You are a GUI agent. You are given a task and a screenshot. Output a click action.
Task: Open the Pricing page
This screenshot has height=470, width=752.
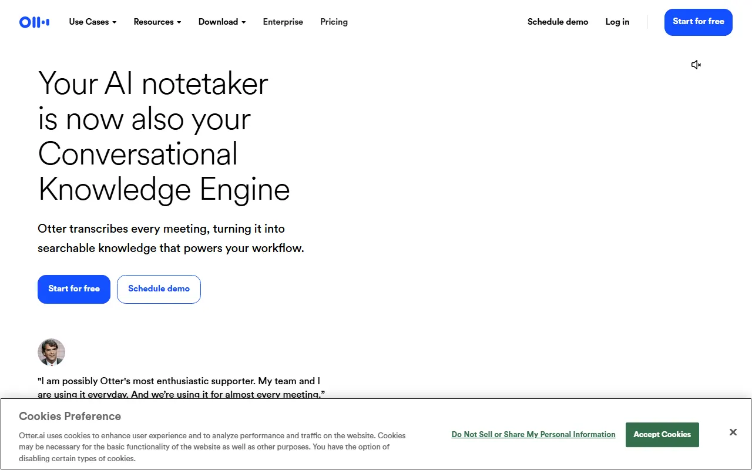[334, 22]
